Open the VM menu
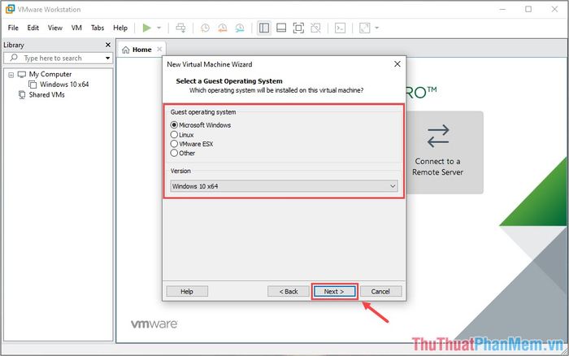 (76, 28)
